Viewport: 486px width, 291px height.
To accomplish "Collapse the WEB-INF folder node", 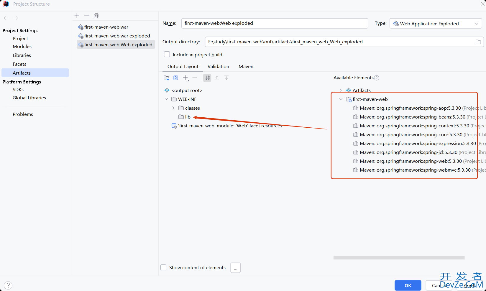I will click(166, 99).
